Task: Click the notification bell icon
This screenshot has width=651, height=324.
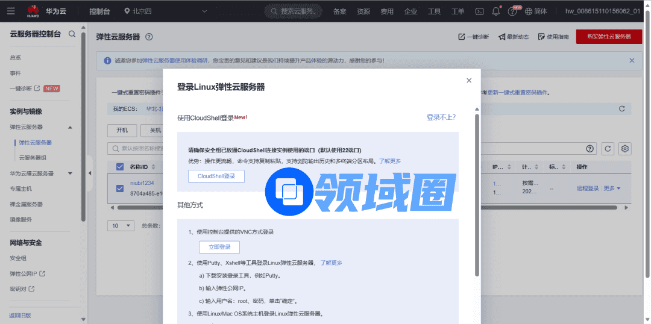Action: pos(496,11)
